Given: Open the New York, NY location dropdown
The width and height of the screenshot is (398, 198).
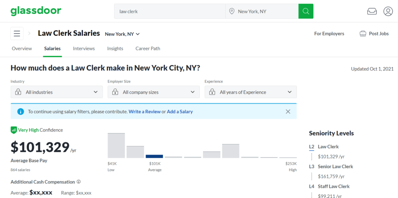Looking at the screenshot, I should point(122,34).
